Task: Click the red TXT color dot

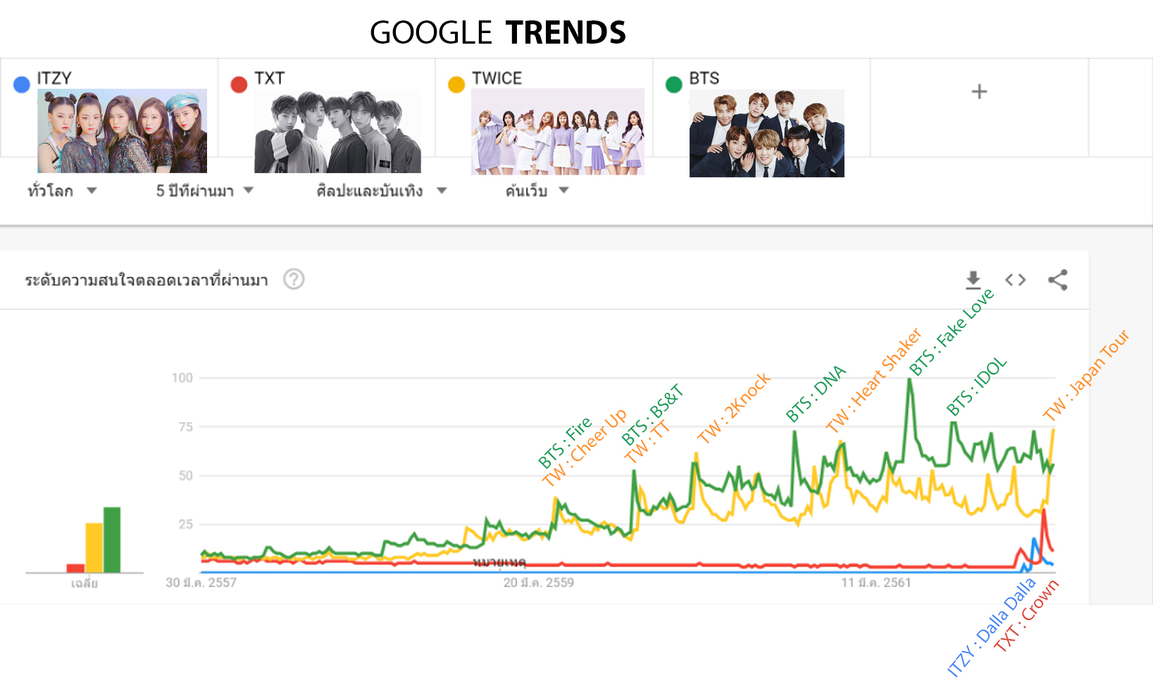Action: [239, 84]
